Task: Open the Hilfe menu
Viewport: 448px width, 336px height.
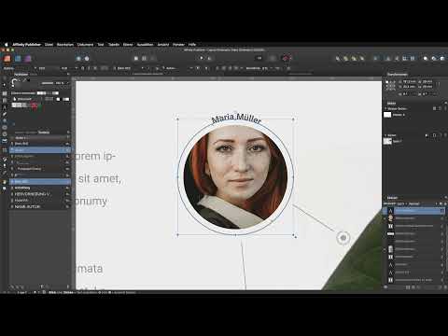Action: click(192, 45)
